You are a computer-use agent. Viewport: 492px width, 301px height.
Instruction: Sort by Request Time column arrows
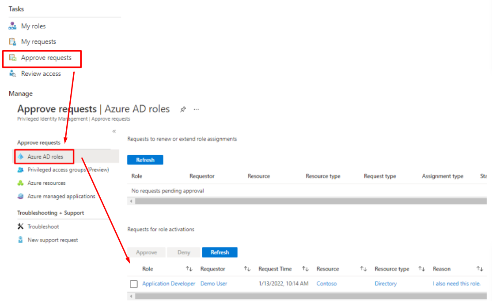tap(305, 269)
